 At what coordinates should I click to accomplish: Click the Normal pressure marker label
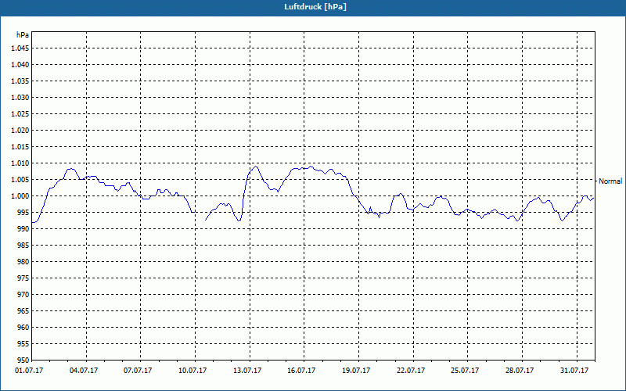click(610, 181)
